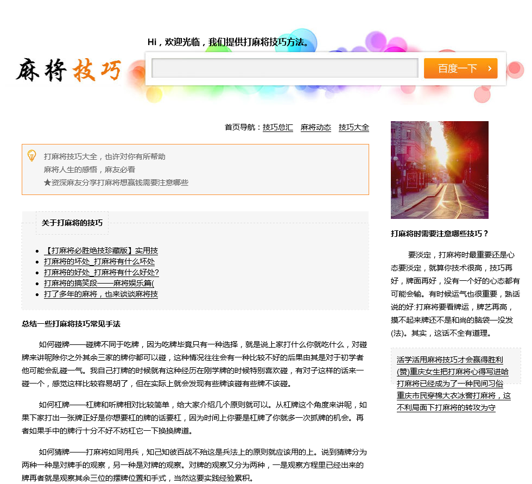Open 打麻将的搞笑段——麻将娱乐篇 link
Image resolution: width=532 pixels, height=484 pixels.
(x=99, y=283)
